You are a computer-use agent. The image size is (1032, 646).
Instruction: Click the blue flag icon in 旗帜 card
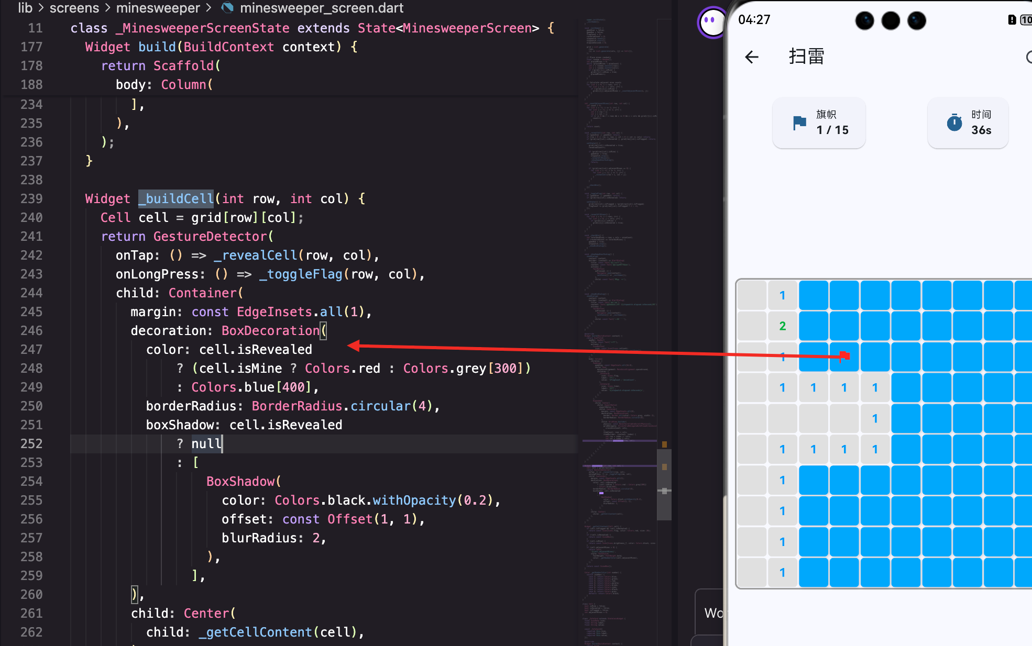tap(799, 123)
